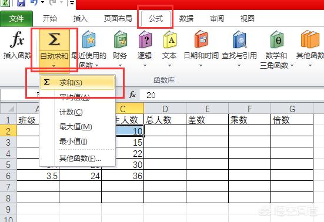The width and height of the screenshot is (324, 222).
Task: Expand the quick access toolbar customize arrow
Action: coord(72,3)
